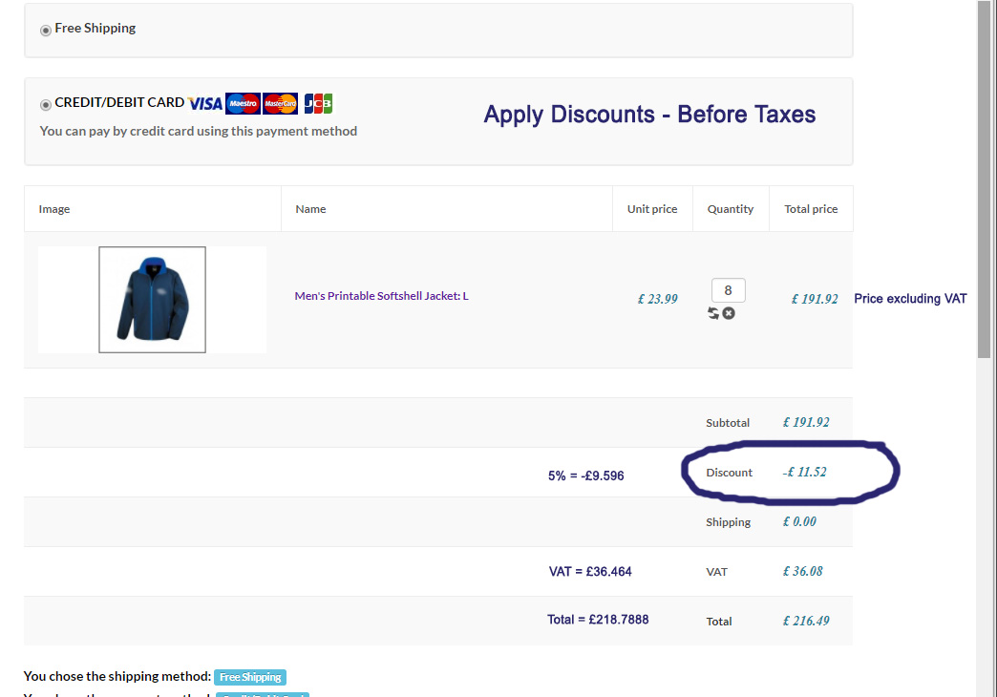
Task: Click the order total £ 216.49
Action: click(806, 621)
